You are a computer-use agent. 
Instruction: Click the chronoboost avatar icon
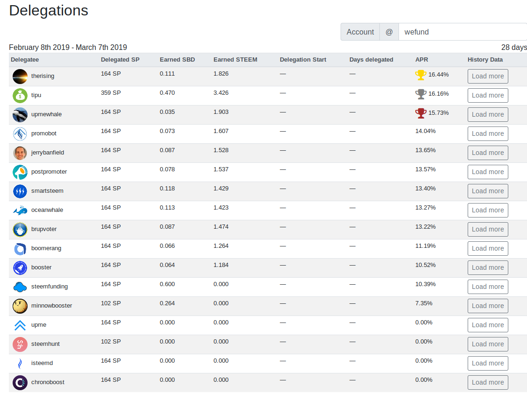coord(20,383)
